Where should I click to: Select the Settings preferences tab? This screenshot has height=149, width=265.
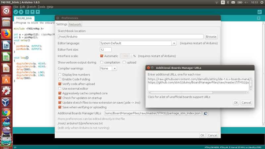tap(62, 24)
